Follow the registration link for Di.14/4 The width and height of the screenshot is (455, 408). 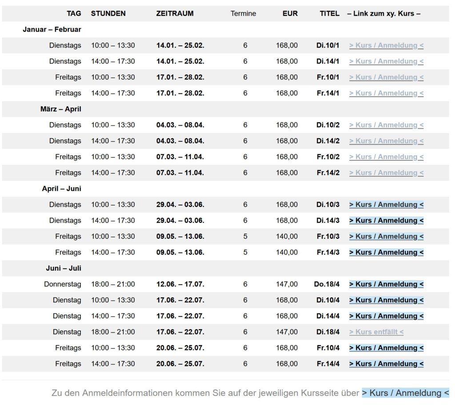386,316
